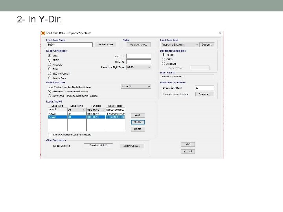Click the scale factor cell in highlighted row
Viewport: 283px width, 212px height.
(115, 117)
